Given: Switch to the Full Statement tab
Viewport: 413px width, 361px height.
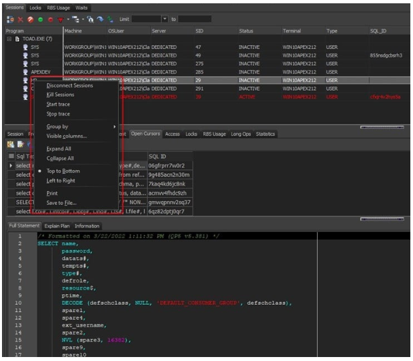Looking at the screenshot, I should 24,225.
